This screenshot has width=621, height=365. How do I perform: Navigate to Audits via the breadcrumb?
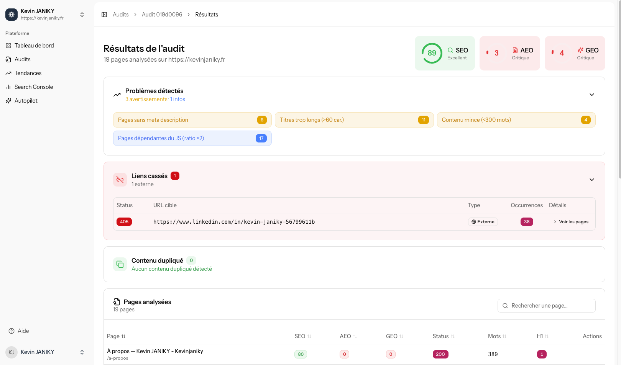120,14
